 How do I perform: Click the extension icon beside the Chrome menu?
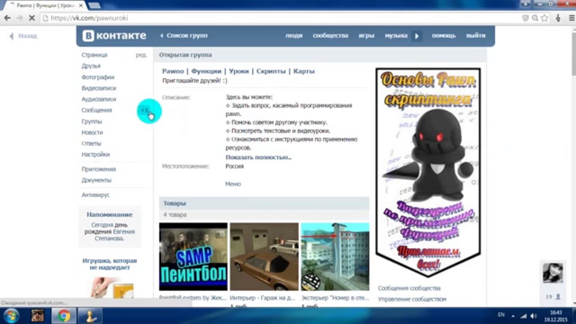click(x=558, y=18)
